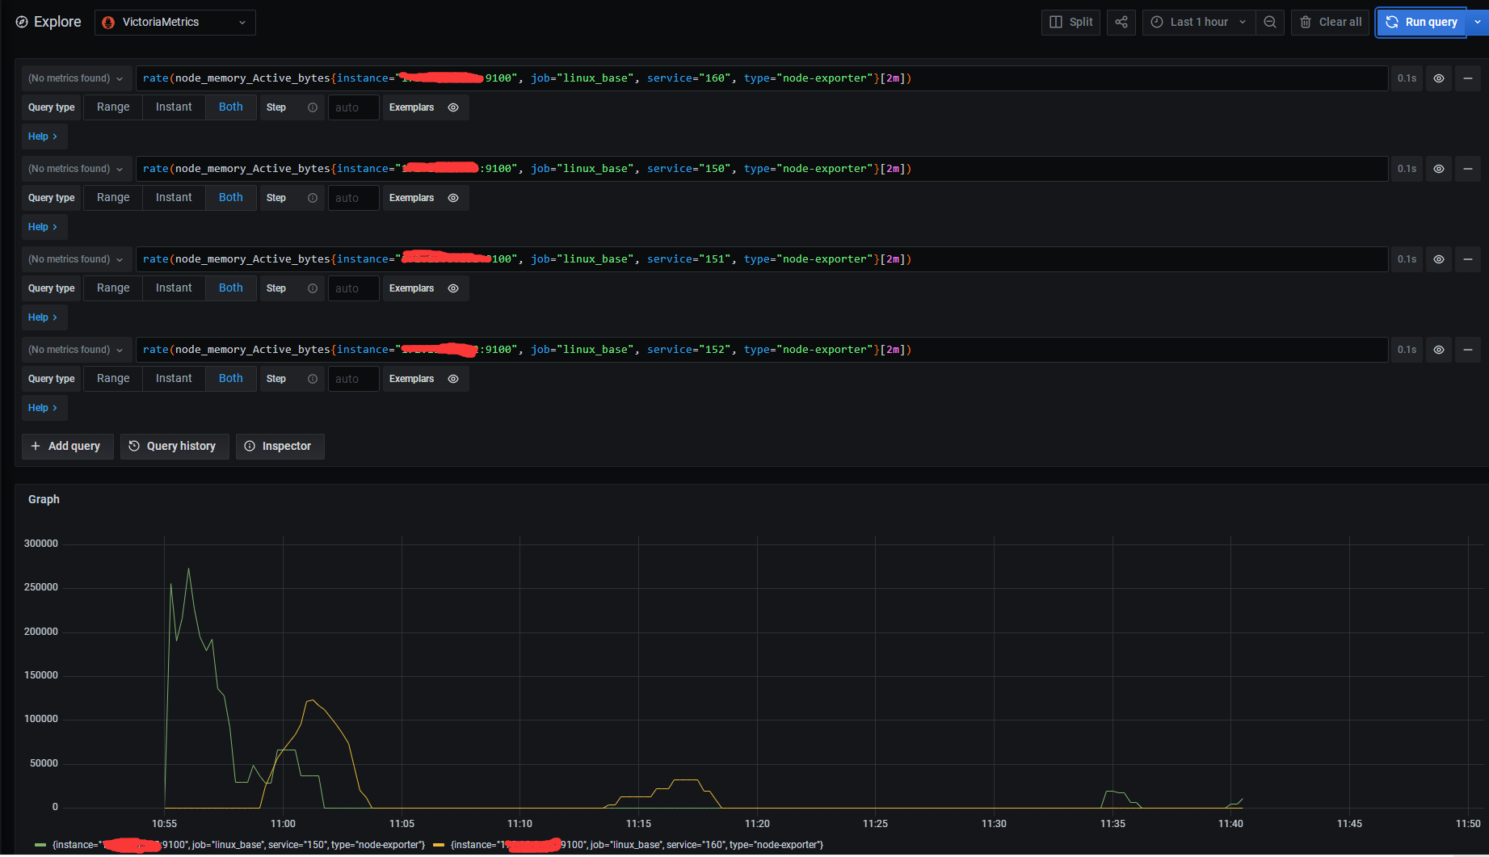This screenshot has width=1489, height=857.
Task: Click the Step info icon on first query
Action: [x=313, y=107]
